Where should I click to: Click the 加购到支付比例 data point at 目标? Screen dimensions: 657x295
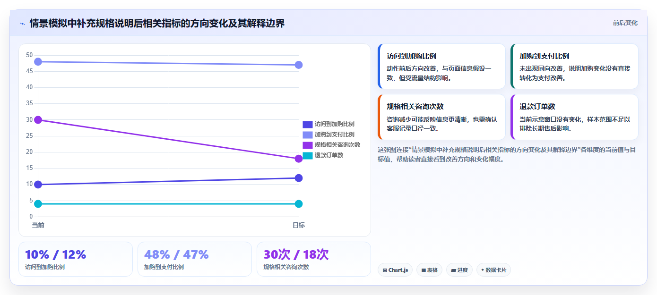tap(299, 65)
